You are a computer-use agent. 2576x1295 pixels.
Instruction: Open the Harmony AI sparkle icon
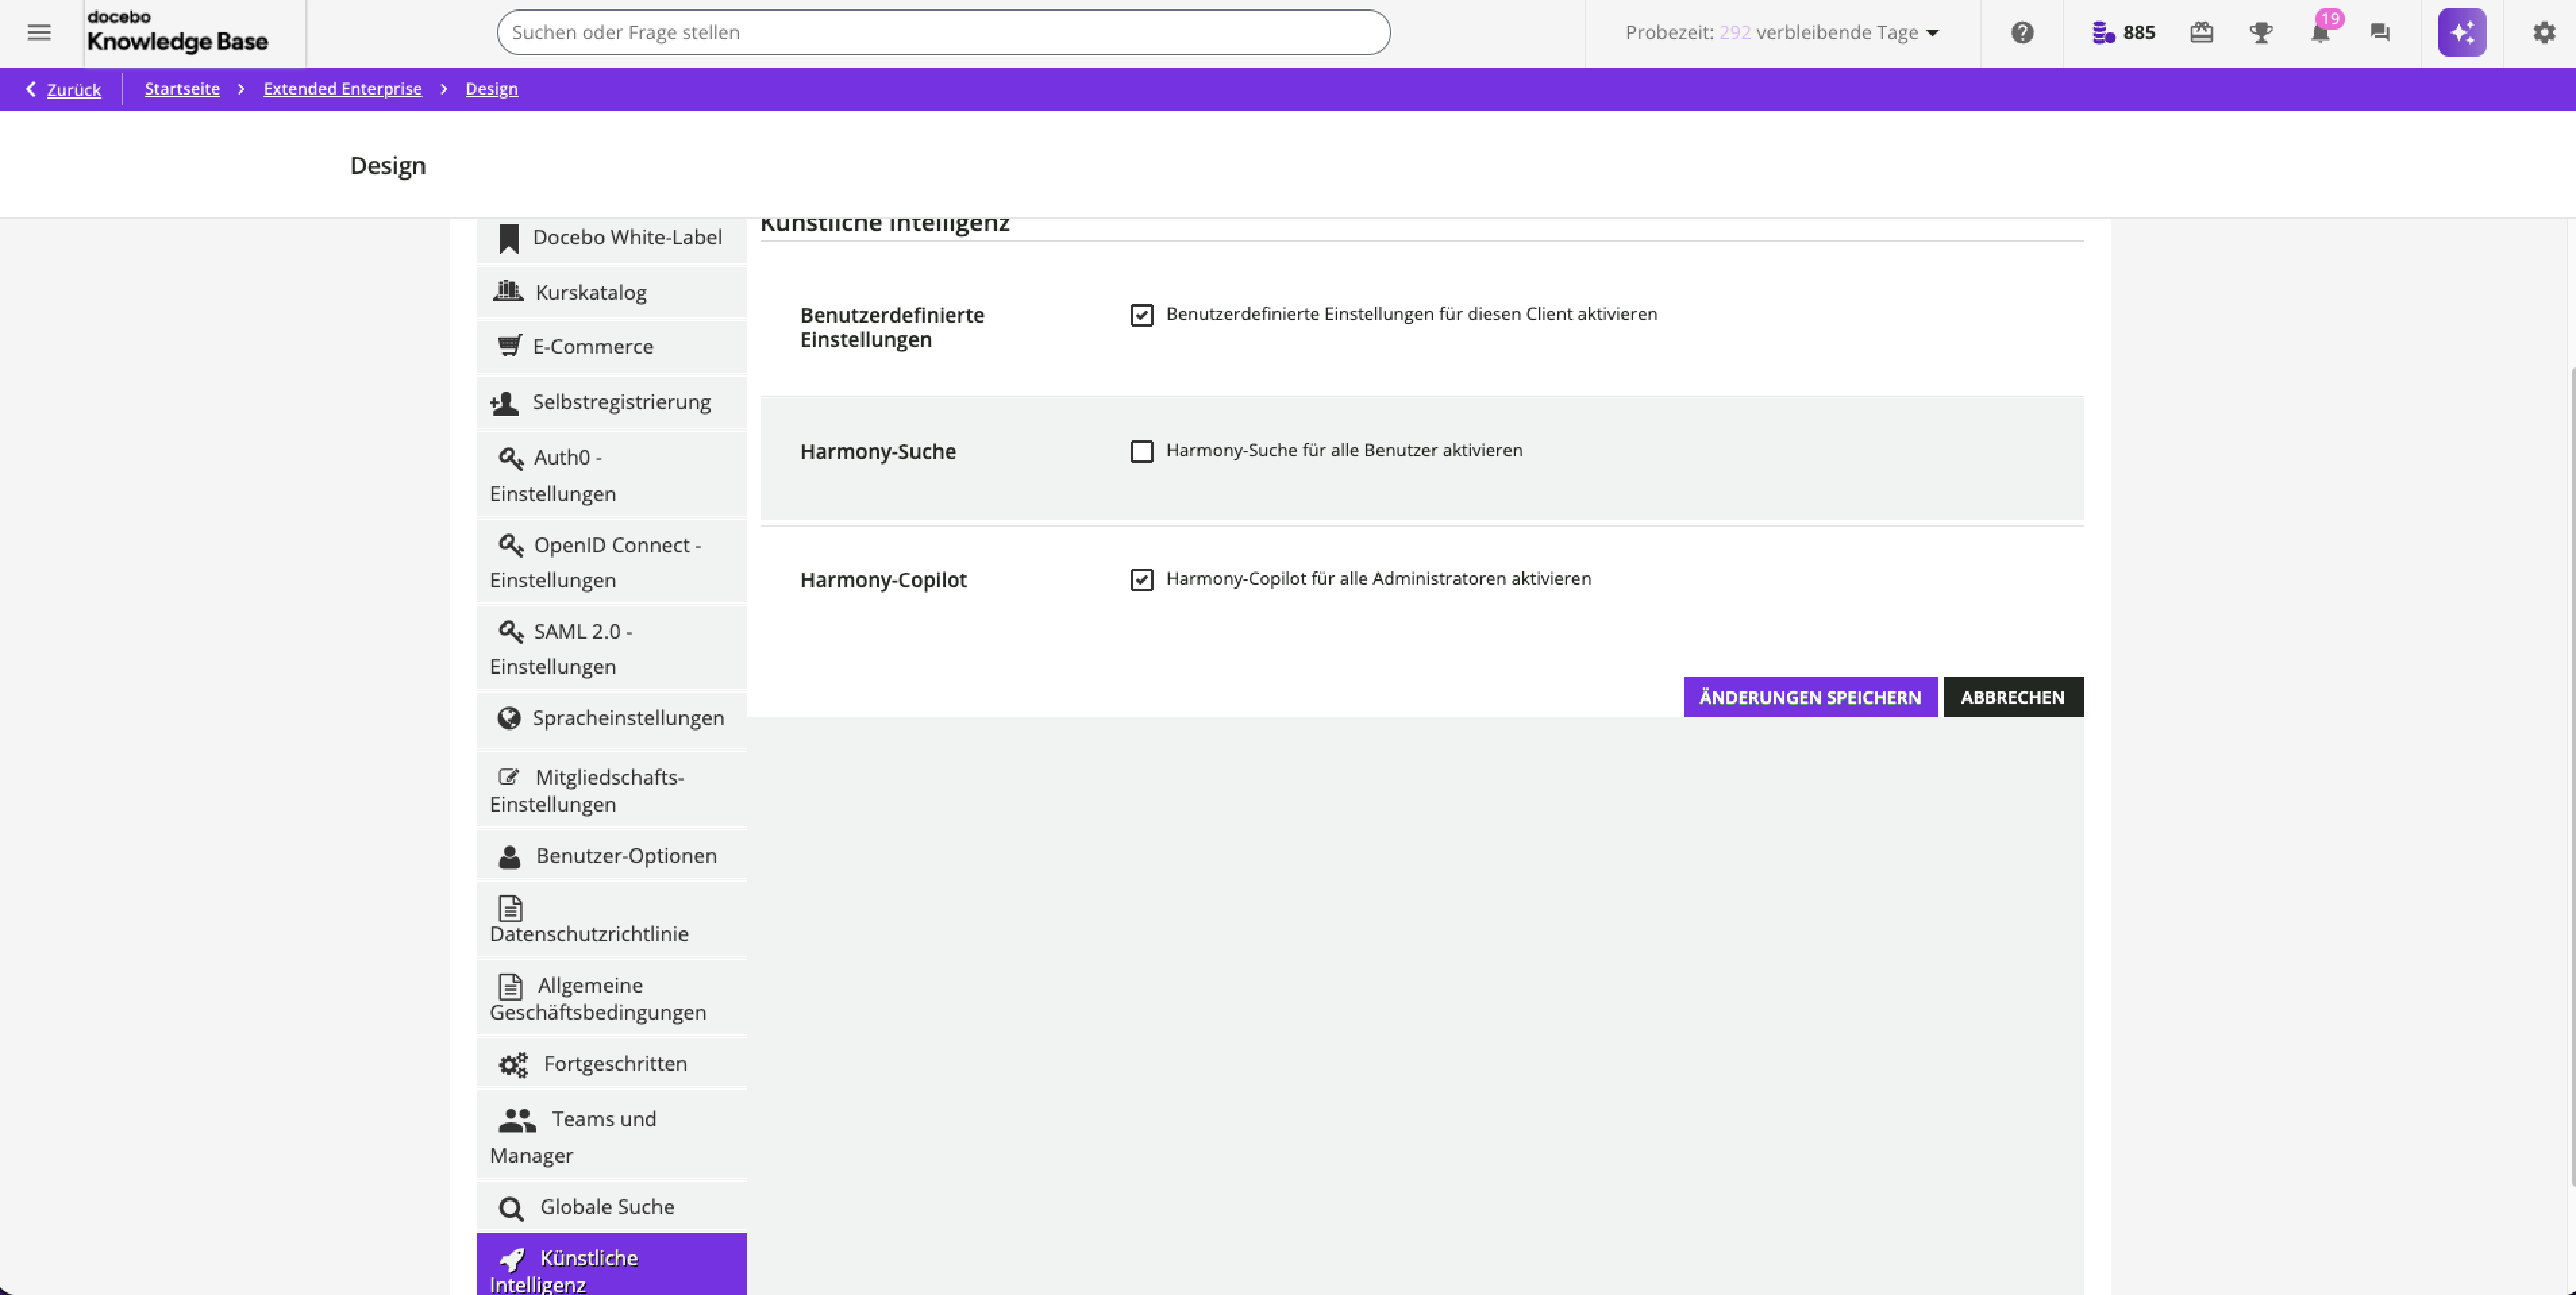[x=2461, y=32]
